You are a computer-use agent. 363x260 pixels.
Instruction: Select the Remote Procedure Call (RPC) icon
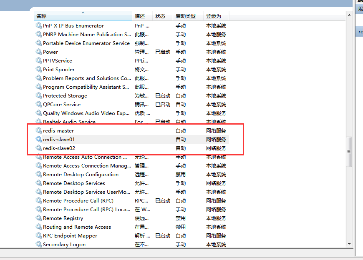click(39, 200)
